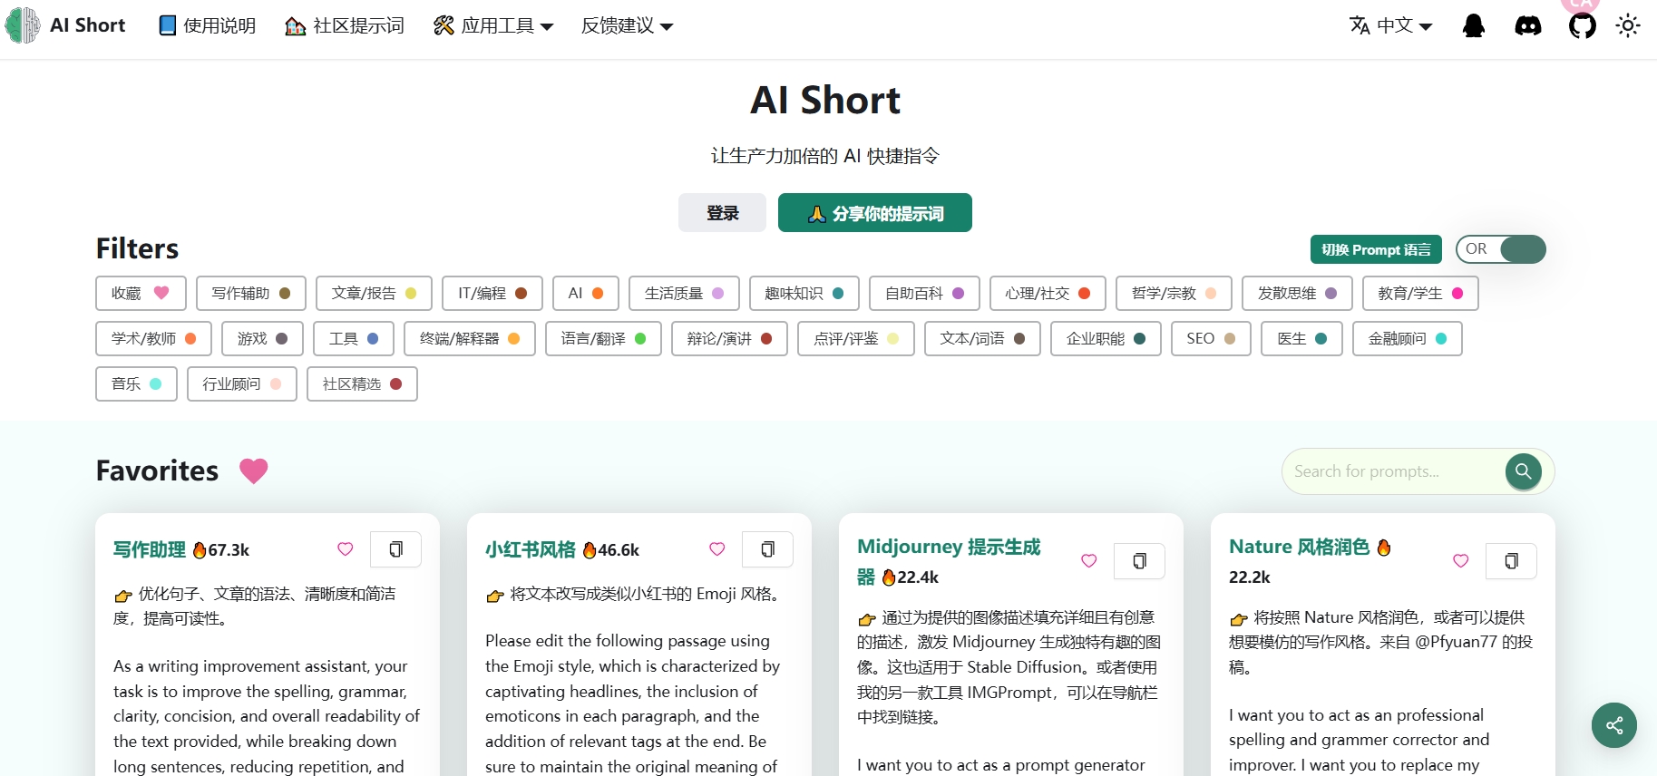
Task: Click the 登录 button
Action: tap(722, 213)
